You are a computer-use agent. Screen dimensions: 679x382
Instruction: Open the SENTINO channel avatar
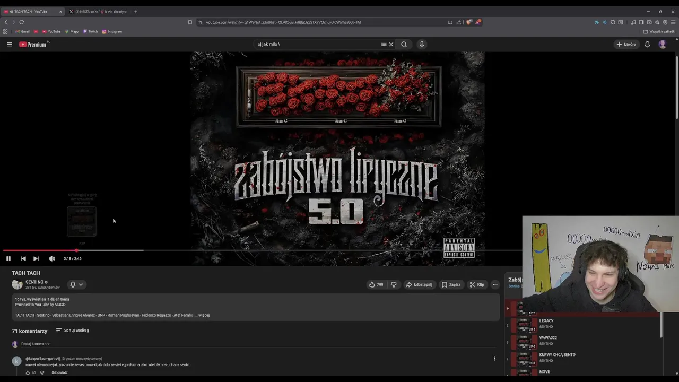pos(17,284)
